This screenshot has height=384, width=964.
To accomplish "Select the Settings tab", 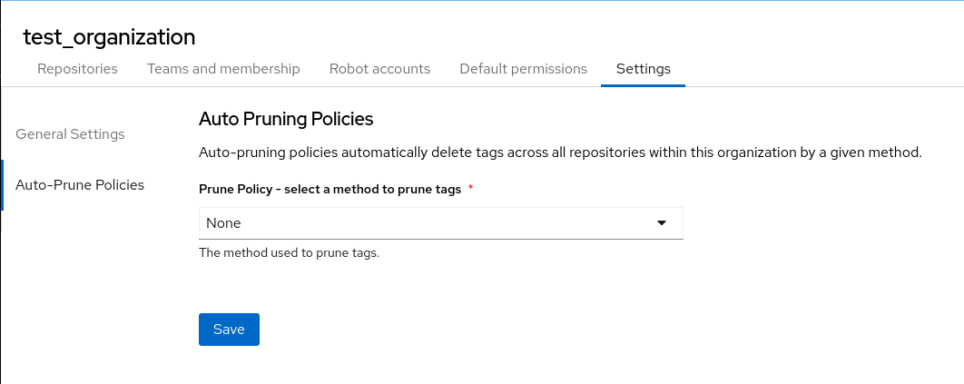I will [x=643, y=68].
